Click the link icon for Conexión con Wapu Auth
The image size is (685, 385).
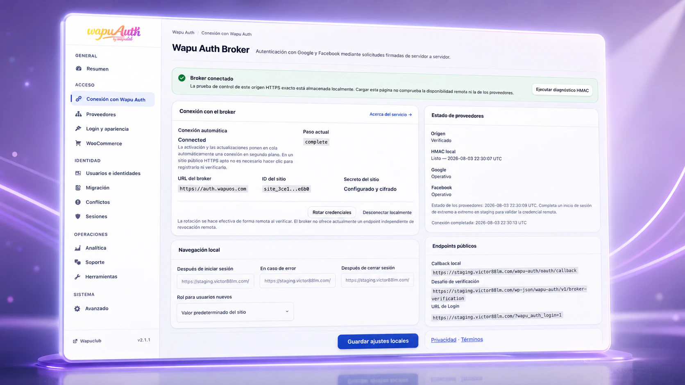point(79,99)
